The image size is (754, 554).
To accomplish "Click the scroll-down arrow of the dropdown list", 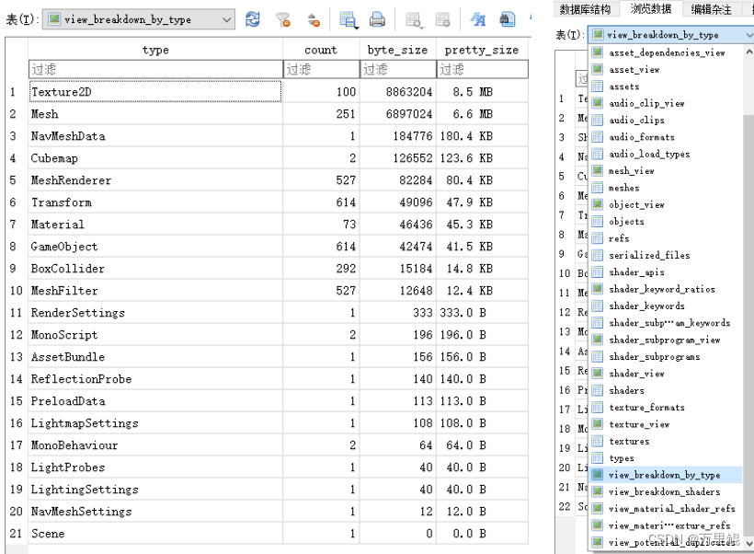I will [748, 543].
